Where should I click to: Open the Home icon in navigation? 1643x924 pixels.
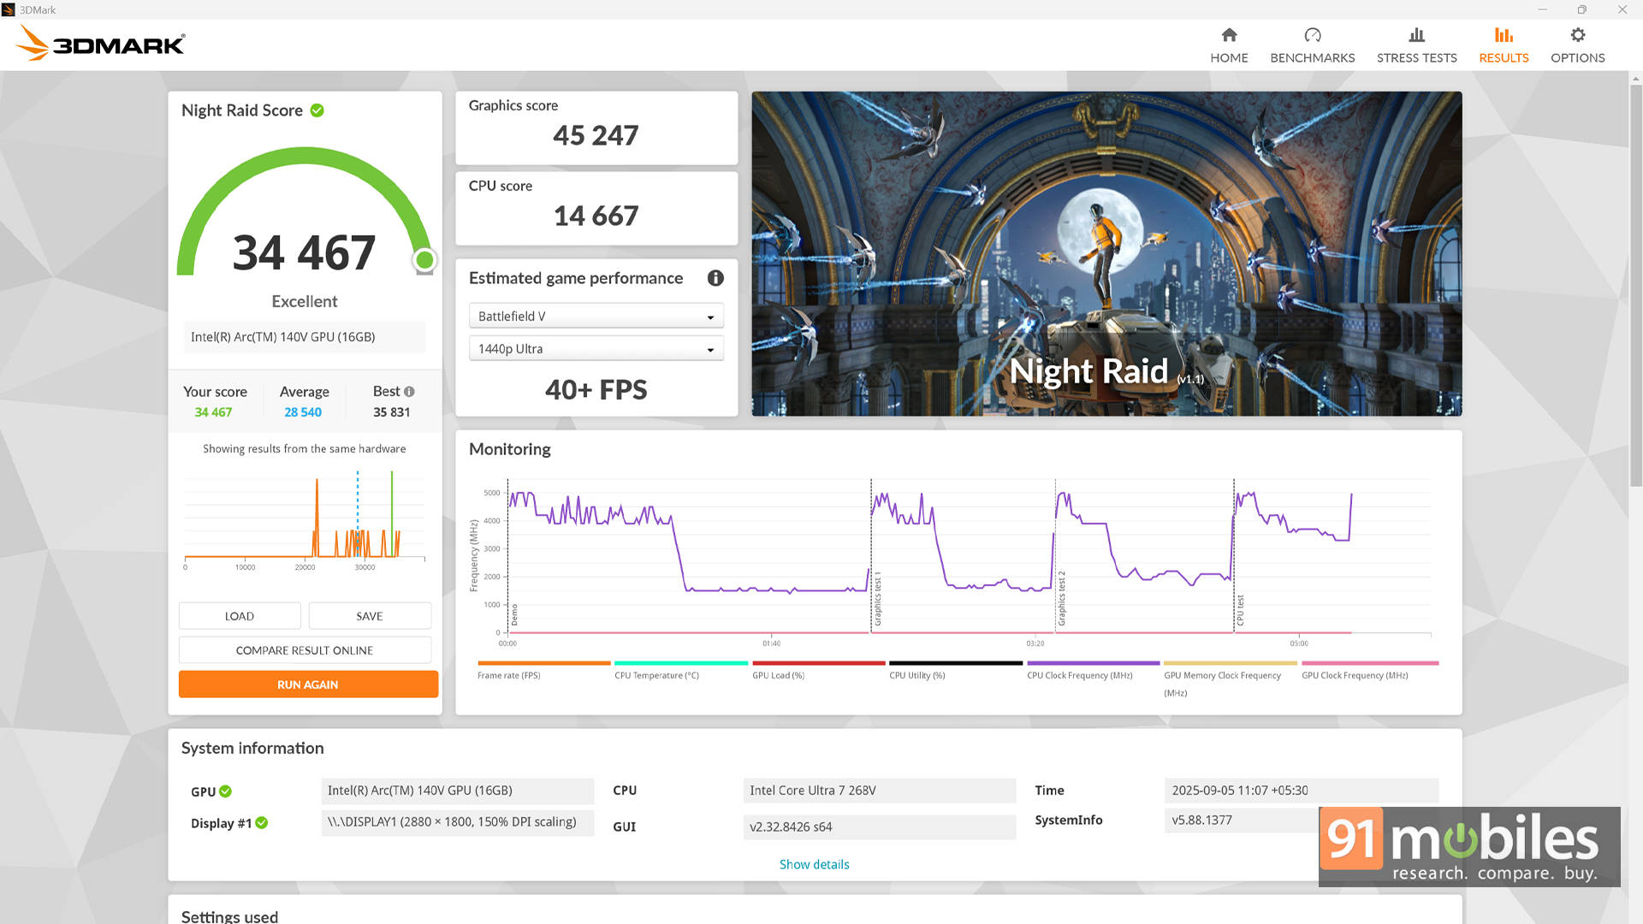[1229, 35]
